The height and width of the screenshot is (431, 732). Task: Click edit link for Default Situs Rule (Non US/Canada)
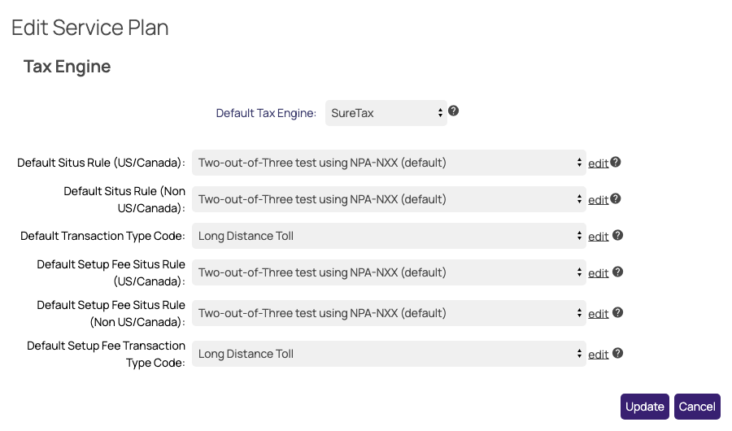click(x=598, y=200)
